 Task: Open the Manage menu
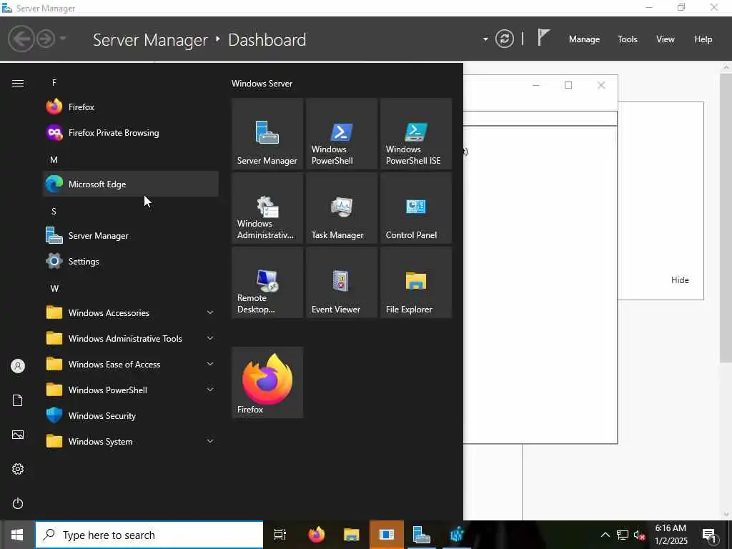pyautogui.click(x=584, y=39)
